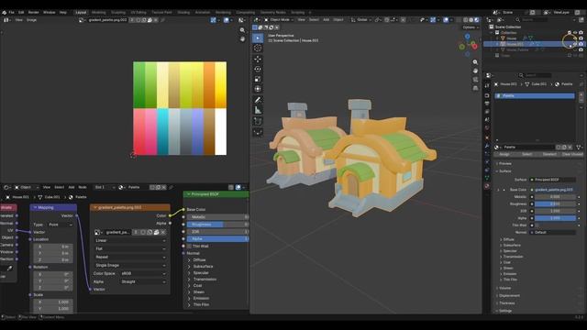Toggle exclude checkbox of Collection in outliner
The width and height of the screenshot is (587, 330).
tap(570, 33)
